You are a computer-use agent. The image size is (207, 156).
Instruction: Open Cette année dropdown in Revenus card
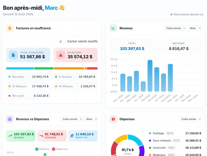click(175, 28)
